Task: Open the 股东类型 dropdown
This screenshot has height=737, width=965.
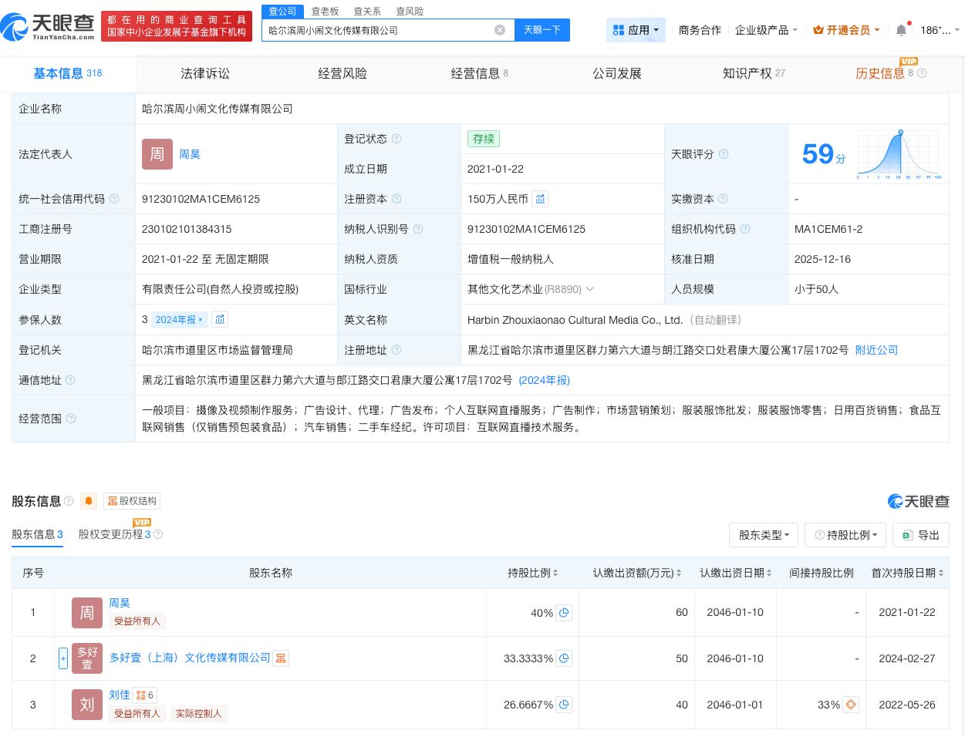Action: click(763, 535)
